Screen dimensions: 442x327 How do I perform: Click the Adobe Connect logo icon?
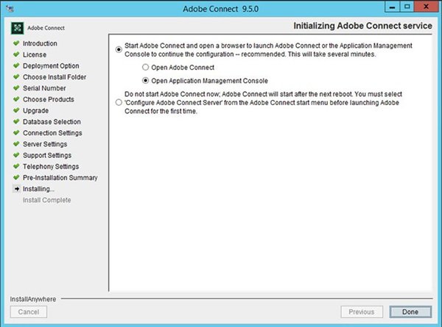coord(18,29)
